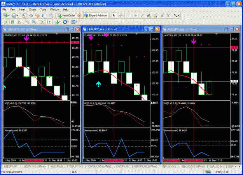The height and width of the screenshot is (175, 243).
Task: Switch to the GBPUSD,M1 chart tab
Action: (x=169, y=166)
